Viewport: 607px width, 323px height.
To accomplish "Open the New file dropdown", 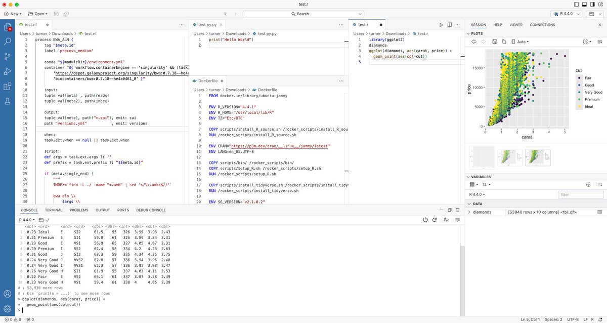I will tap(13, 14).
